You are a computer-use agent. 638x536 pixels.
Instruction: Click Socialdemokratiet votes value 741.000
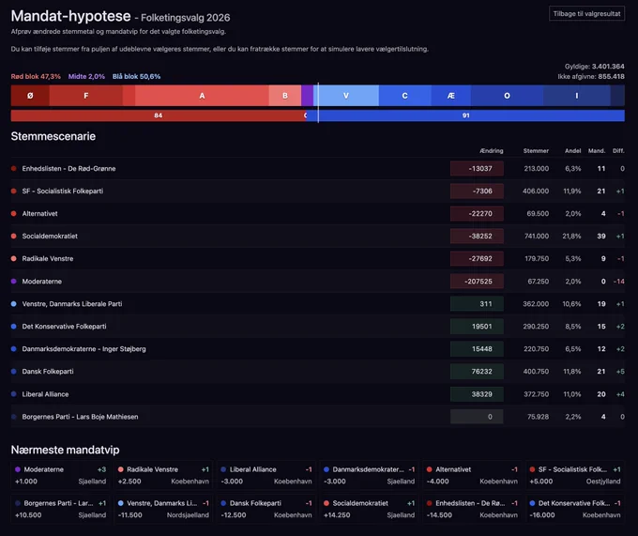click(537, 236)
